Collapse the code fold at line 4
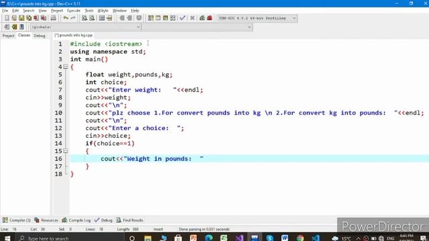This screenshot has height=241, width=429. (x=66, y=67)
